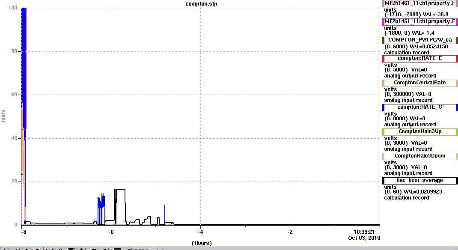Click the ComptonHalo3Down legend entry
This screenshot has height=250, width=458.
tap(420, 156)
